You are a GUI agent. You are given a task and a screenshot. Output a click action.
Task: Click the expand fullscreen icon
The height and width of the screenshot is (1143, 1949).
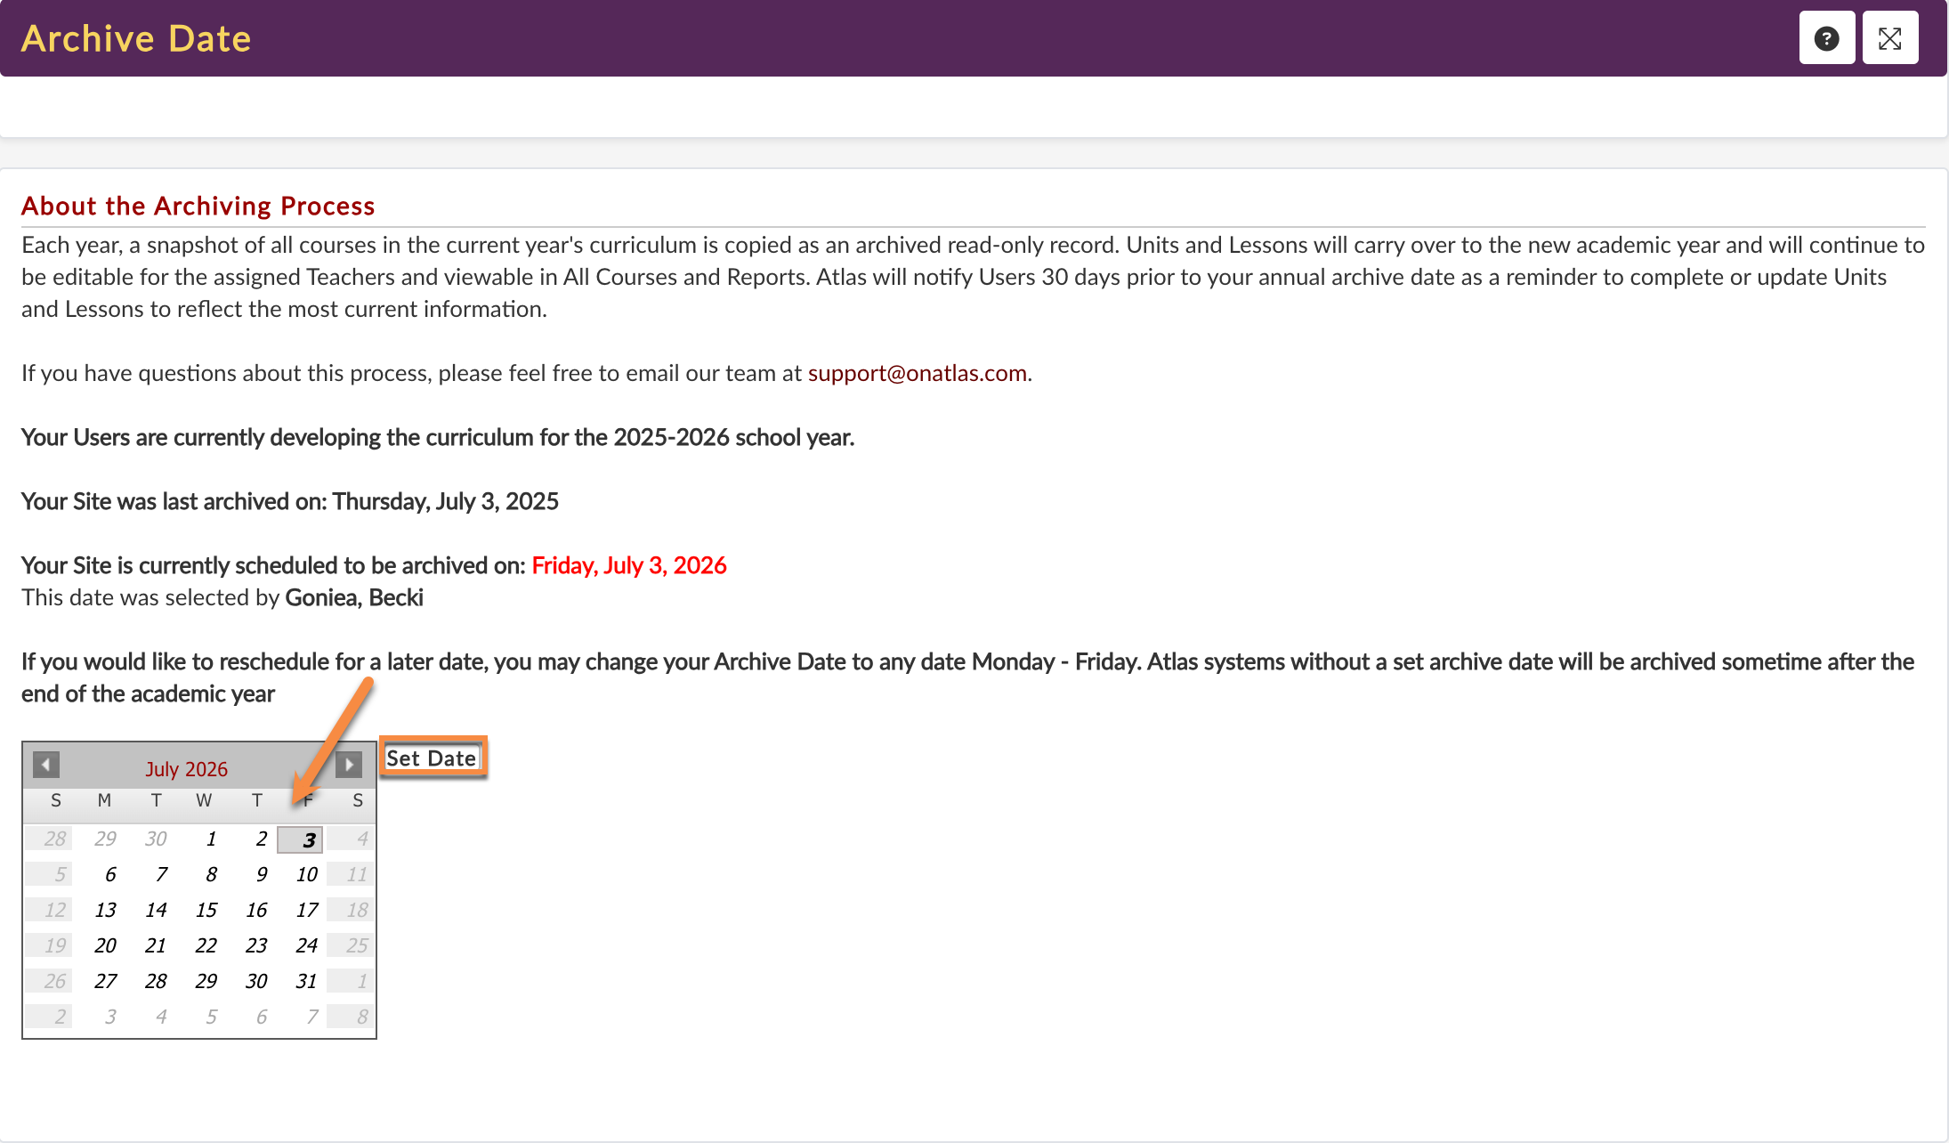tap(1889, 38)
